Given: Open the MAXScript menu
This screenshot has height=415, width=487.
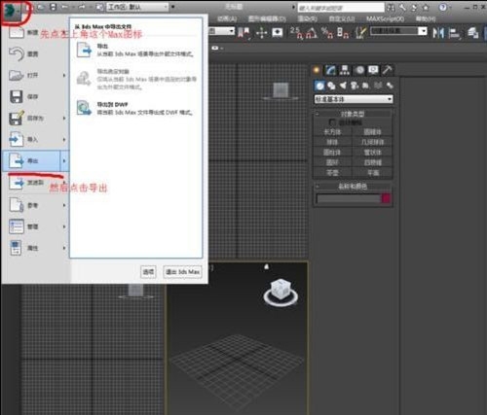Looking at the screenshot, I should tap(385, 18).
